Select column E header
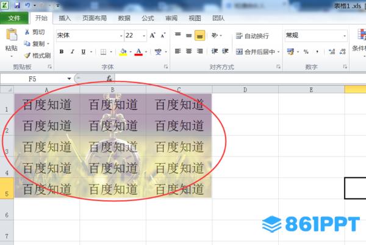 (311, 90)
